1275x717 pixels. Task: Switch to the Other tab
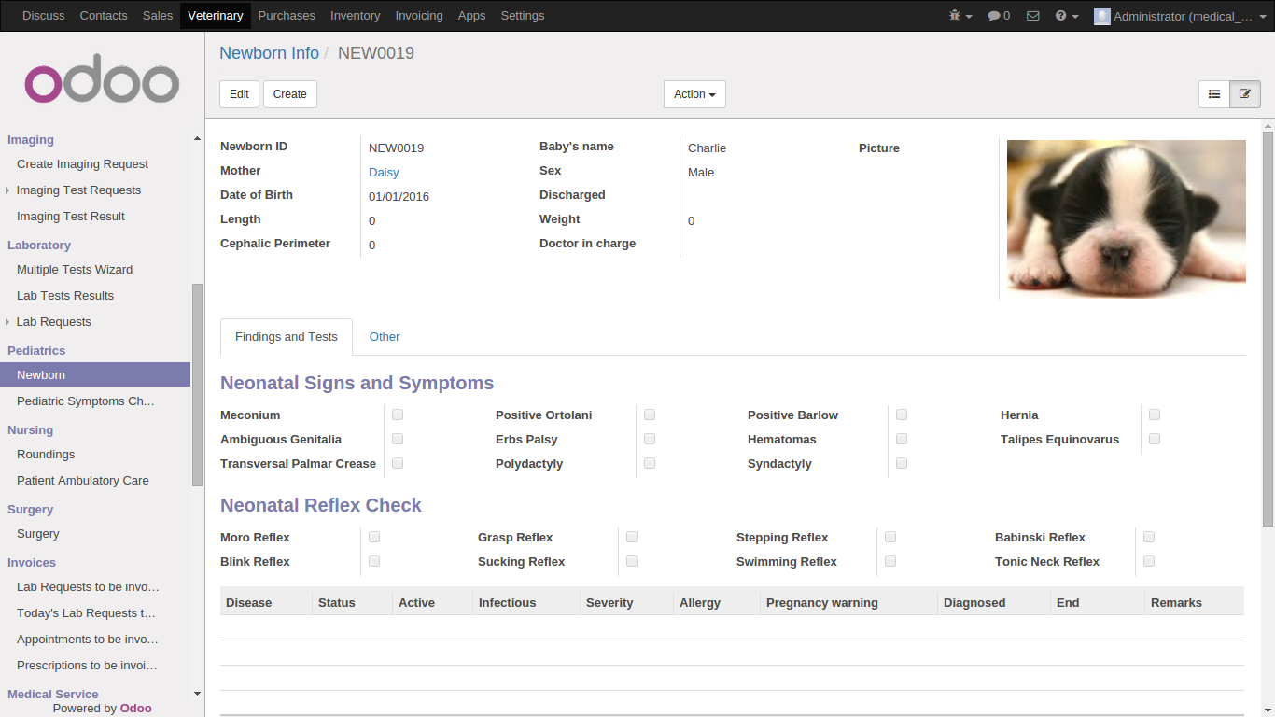pos(385,337)
